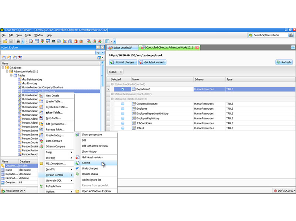Click the Status grouping button
Viewport: 296px width, 221px height.
pos(115,72)
